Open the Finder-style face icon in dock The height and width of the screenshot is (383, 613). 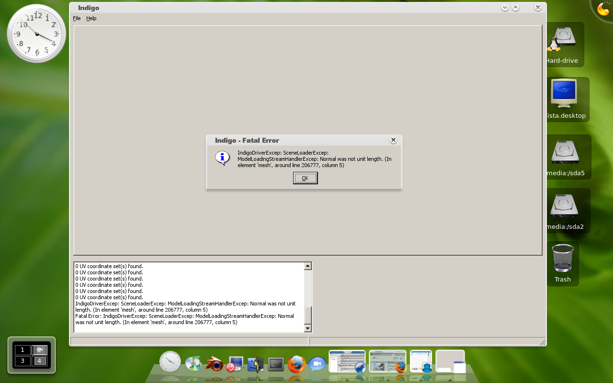coord(255,364)
